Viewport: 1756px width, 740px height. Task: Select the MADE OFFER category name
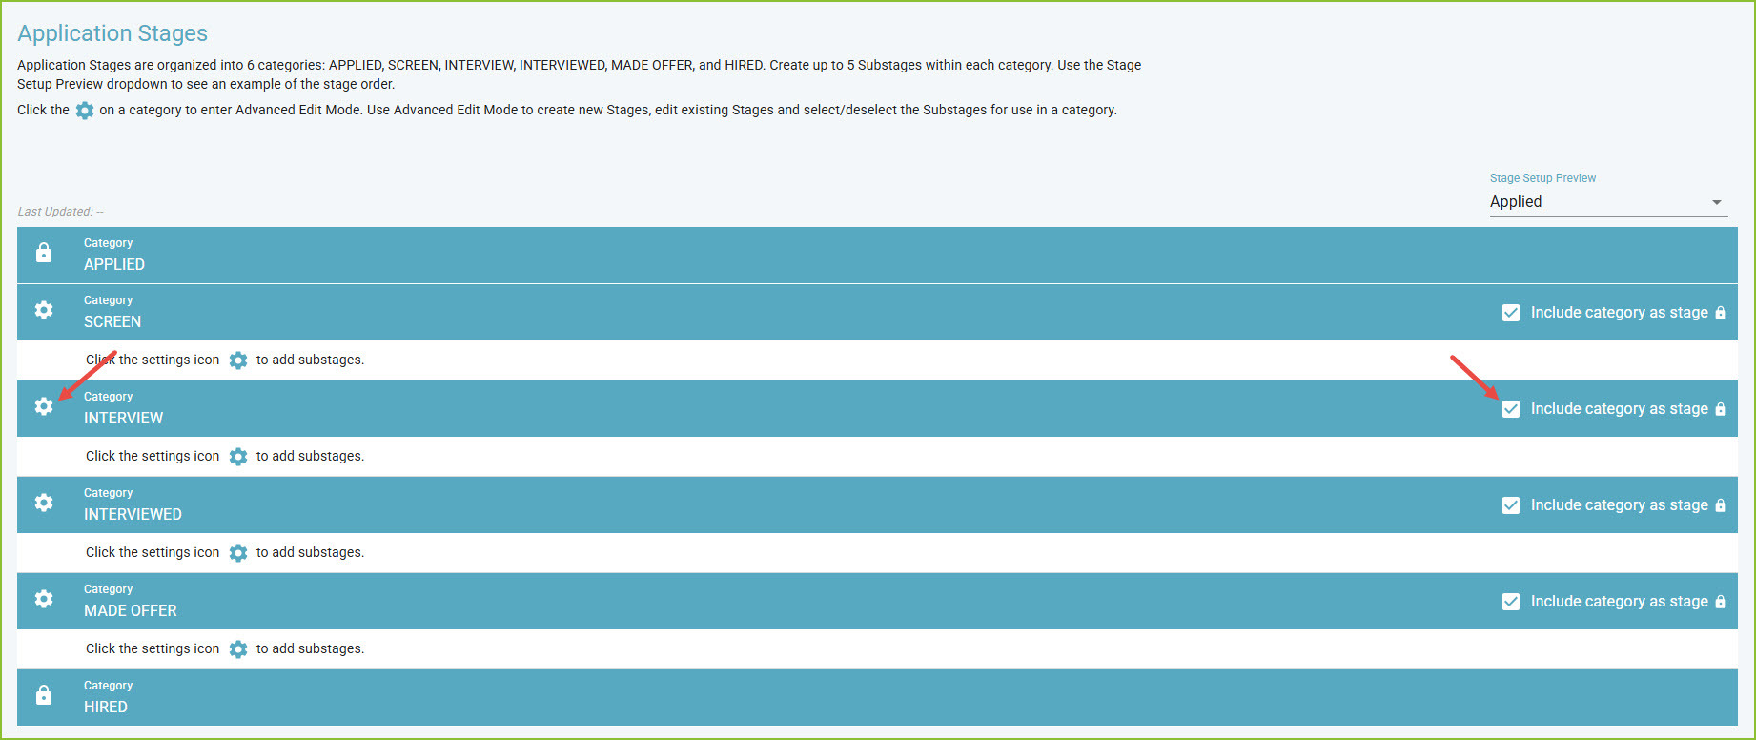[131, 611]
